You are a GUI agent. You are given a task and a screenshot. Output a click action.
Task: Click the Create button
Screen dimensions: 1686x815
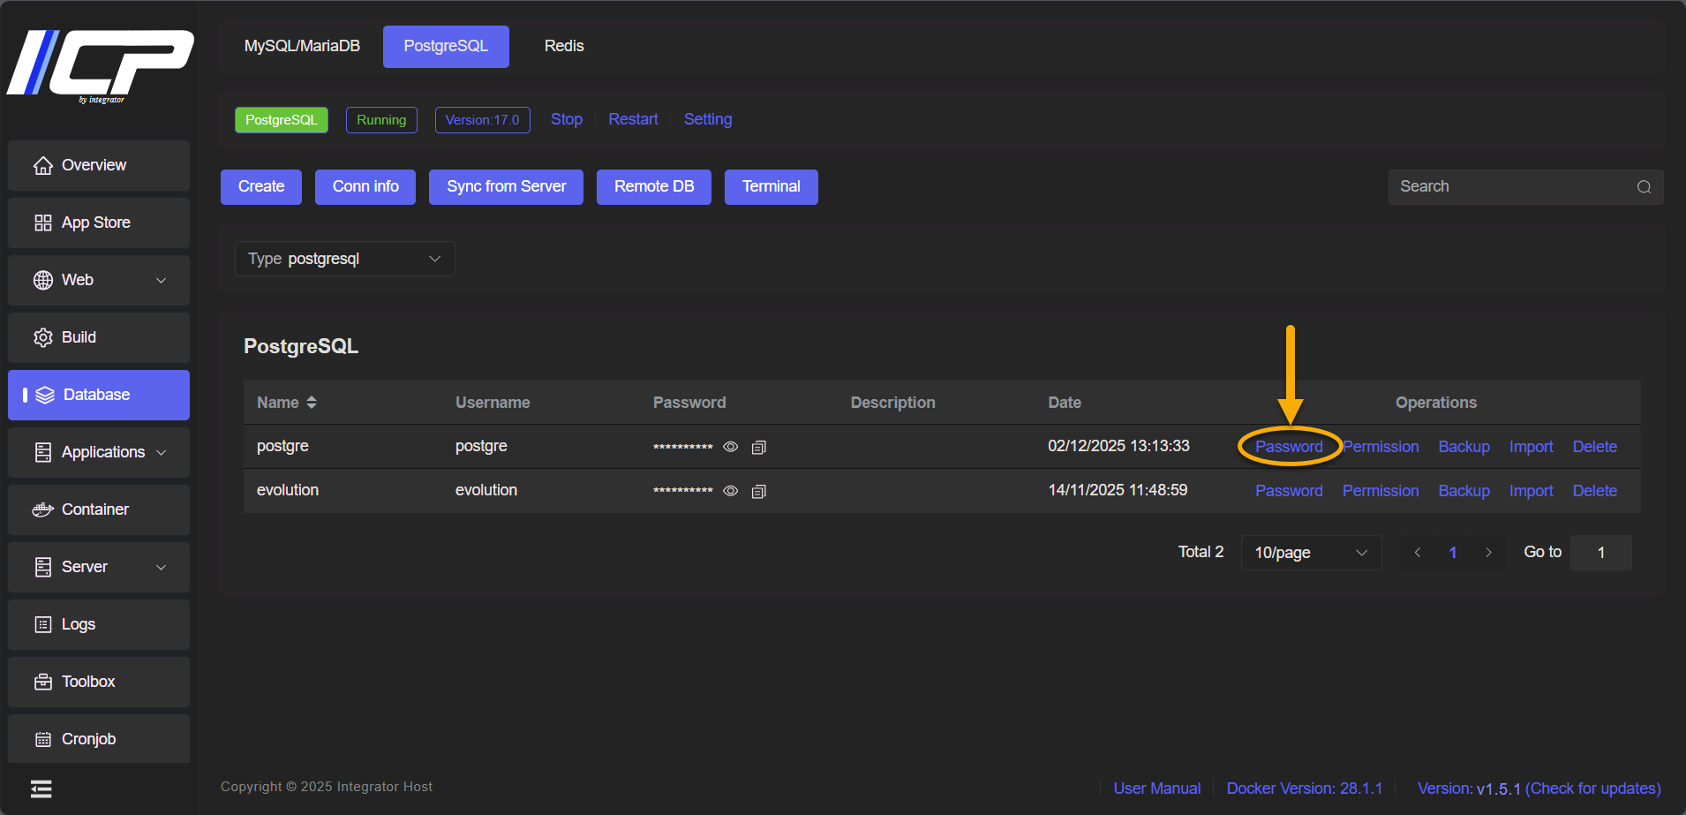click(x=261, y=186)
